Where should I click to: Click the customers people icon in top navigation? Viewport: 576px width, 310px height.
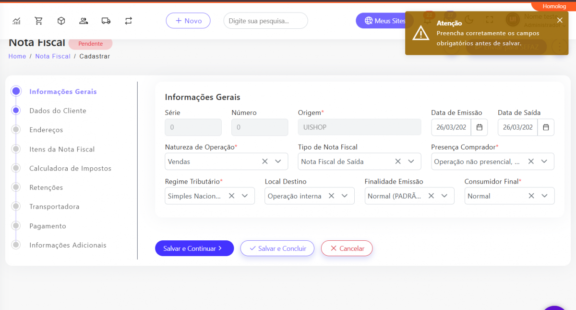(x=84, y=21)
